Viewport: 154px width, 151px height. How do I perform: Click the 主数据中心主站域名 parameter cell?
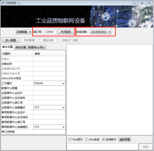click(49, 98)
